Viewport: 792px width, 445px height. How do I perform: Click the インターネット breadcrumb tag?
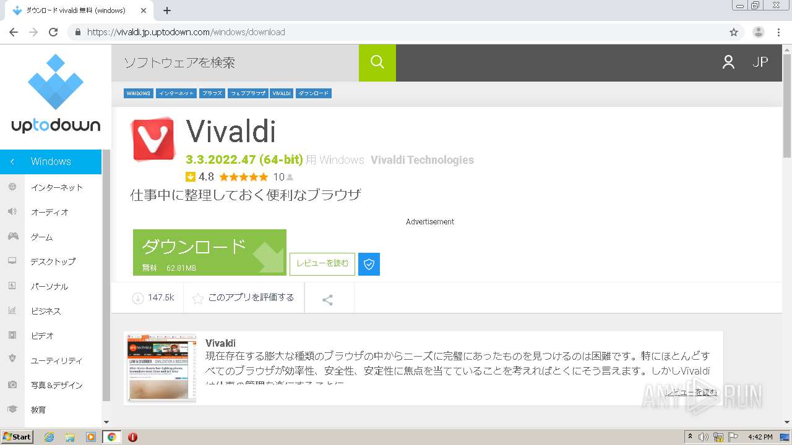(x=176, y=93)
